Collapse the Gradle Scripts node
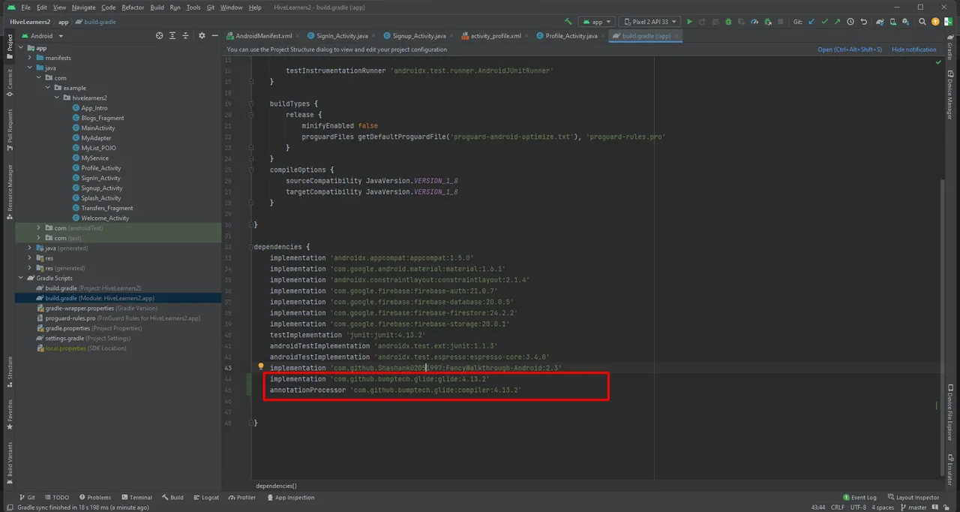The height and width of the screenshot is (512, 960). [x=21, y=278]
